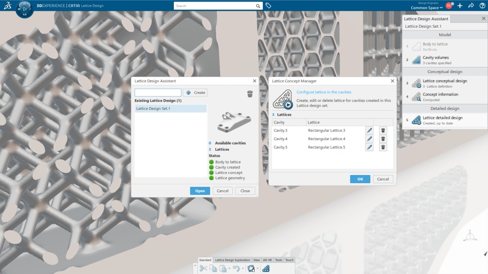Click the Lattice conceptual design step icon
The height and width of the screenshot is (274, 488).
pyautogui.click(x=416, y=83)
